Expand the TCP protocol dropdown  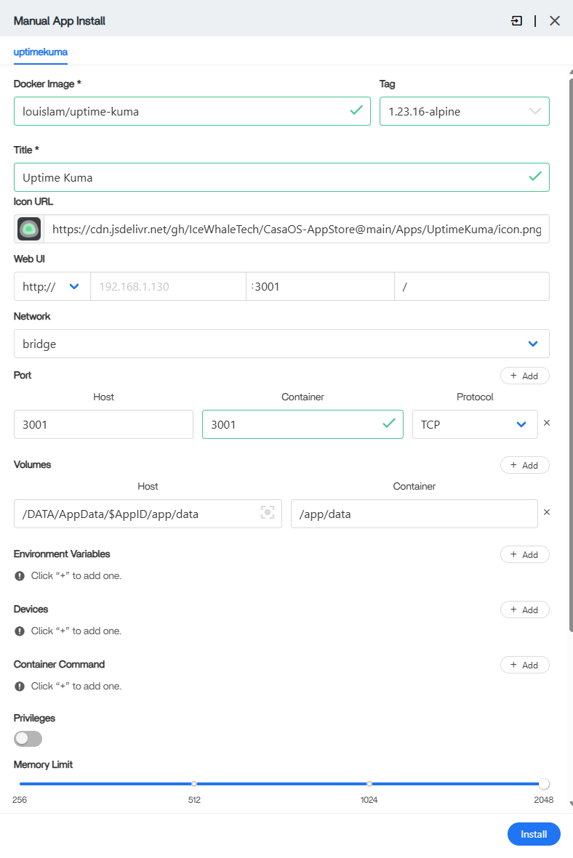[474, 424]
